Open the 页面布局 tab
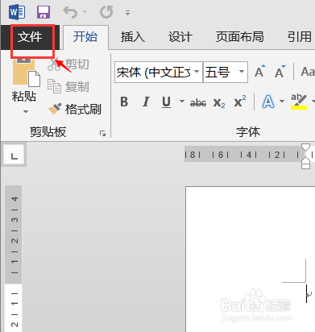Image resolution: width=315 pixels, height=332 pixels. click(x=239, y=37)
